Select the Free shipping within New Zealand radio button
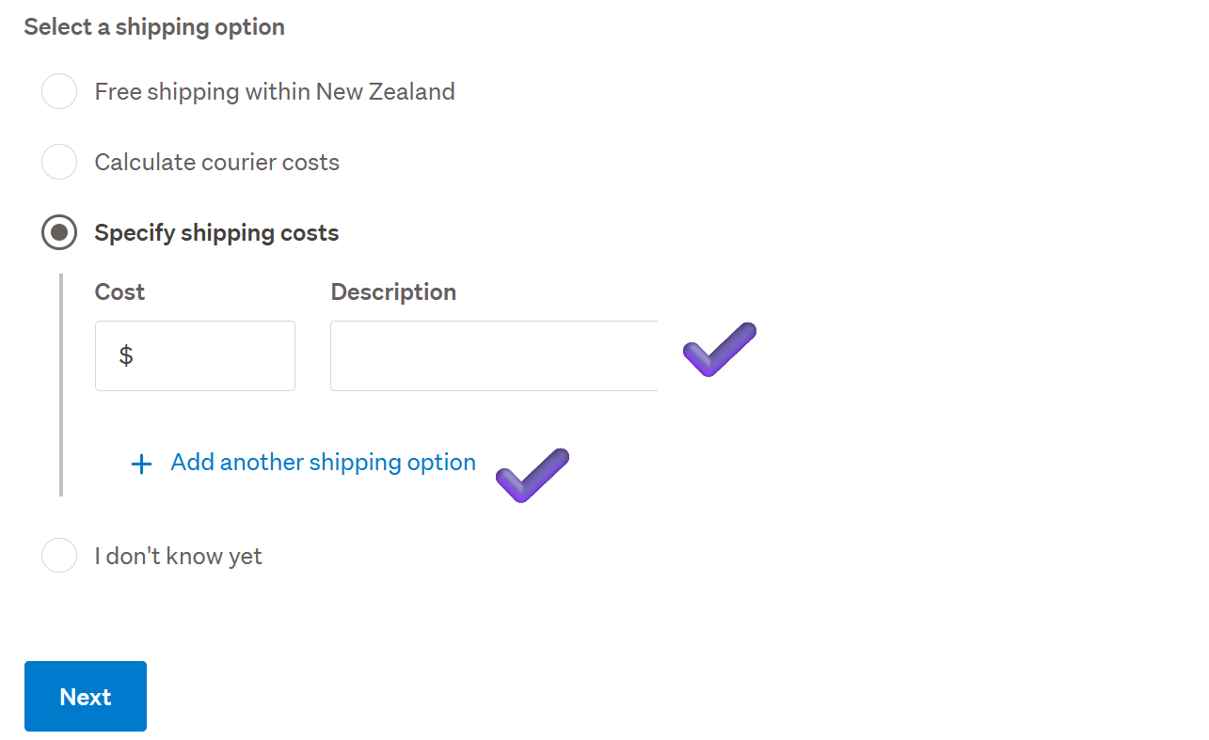 pyautogui.click(x=59, y=92)
